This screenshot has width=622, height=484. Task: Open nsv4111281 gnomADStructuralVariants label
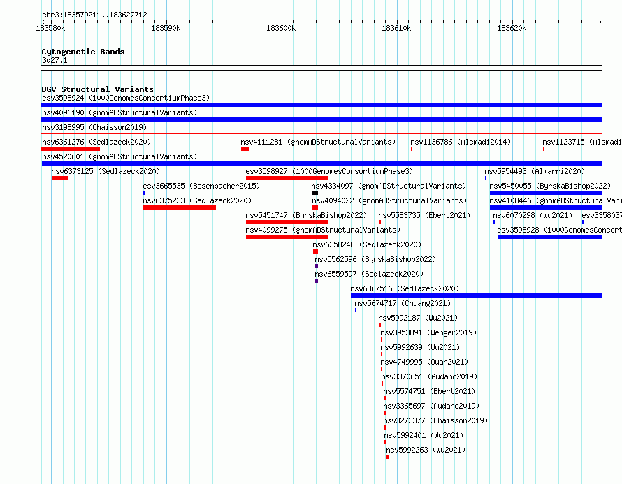pos(318,142)
